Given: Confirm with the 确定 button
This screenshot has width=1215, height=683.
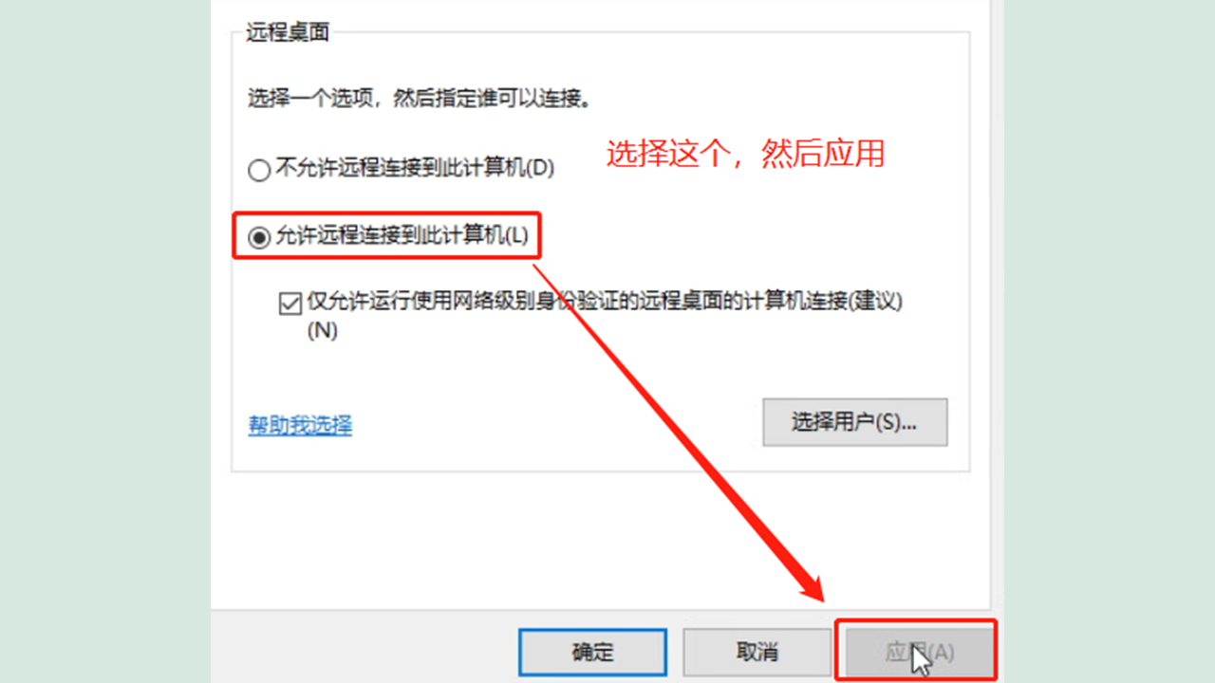Looking at the screenshot, I should tap(593, 652).
